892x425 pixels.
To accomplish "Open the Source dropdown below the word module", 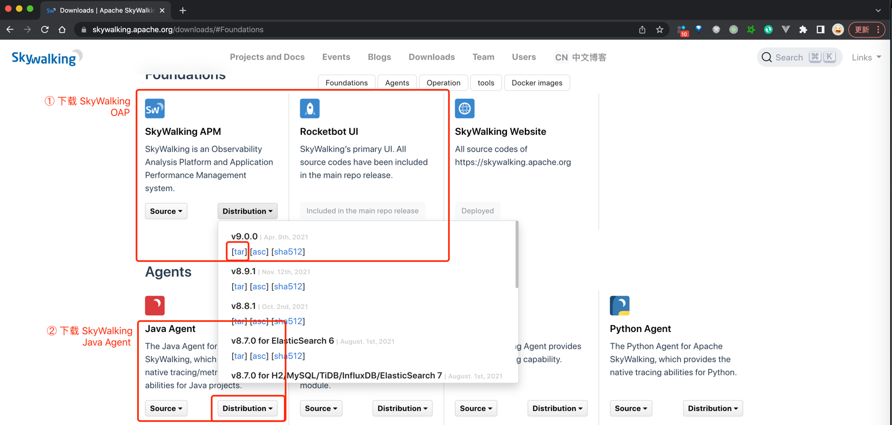I will [x=321, y=408].
